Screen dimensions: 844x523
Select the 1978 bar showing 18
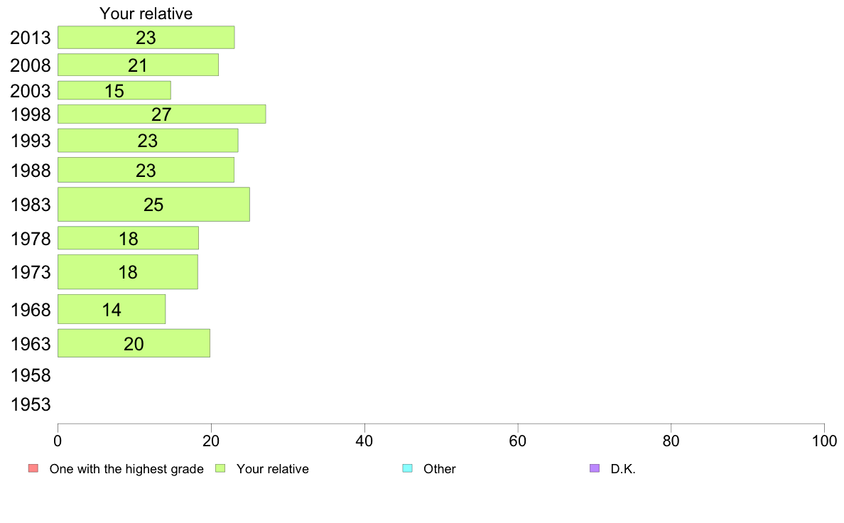pos(128,238)
